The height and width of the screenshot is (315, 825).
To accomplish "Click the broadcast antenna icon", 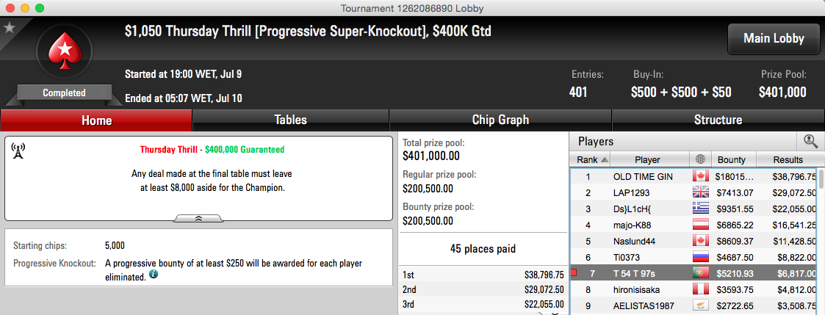I will click(18, 151).
